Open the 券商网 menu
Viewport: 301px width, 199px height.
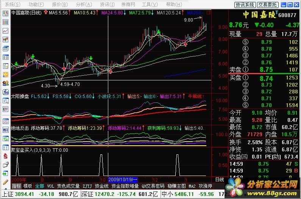click(128, 4)
